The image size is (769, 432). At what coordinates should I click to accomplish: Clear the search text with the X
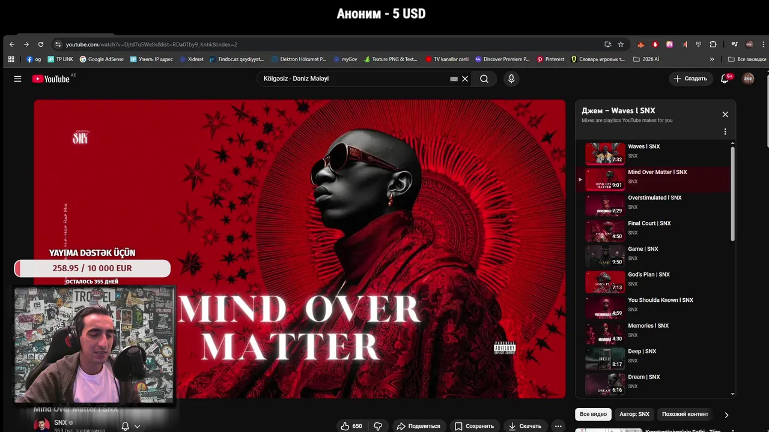click(x=465, y=79)
